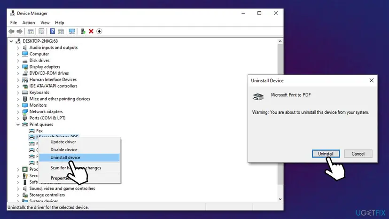
Task: Click the icon beside Storage controllers
Action: pyautogui.click(x=25, y=195)
